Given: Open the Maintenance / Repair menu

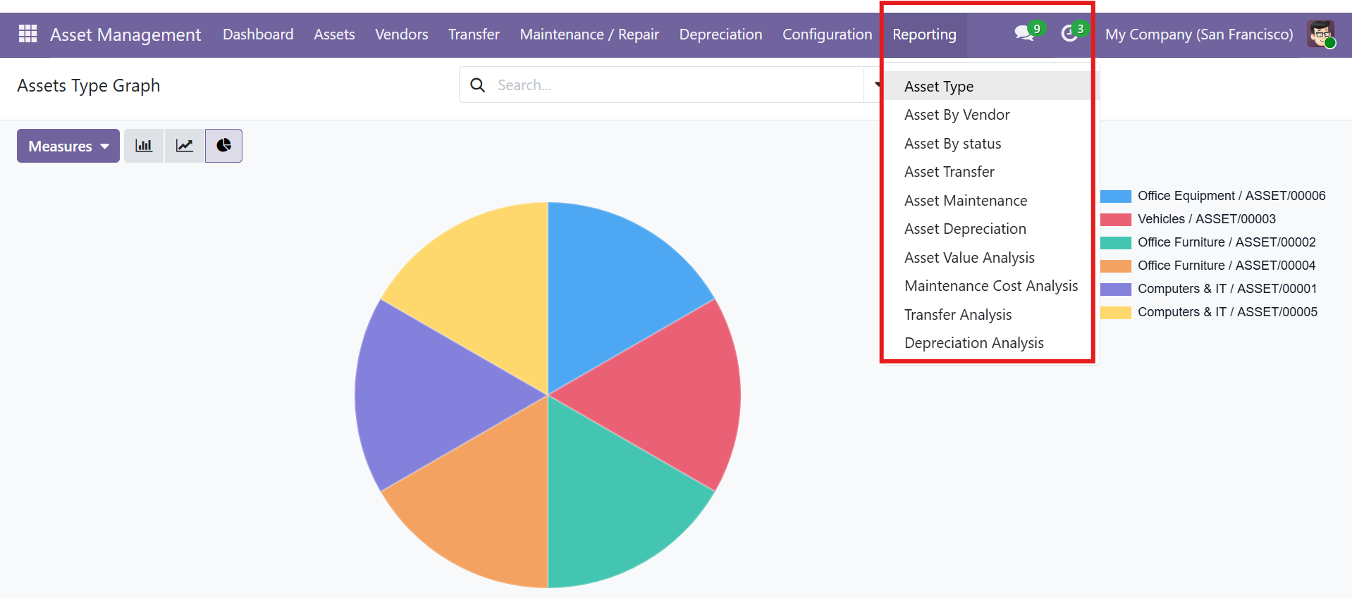Looking at the screenshot, I should (x=589, y=35).
